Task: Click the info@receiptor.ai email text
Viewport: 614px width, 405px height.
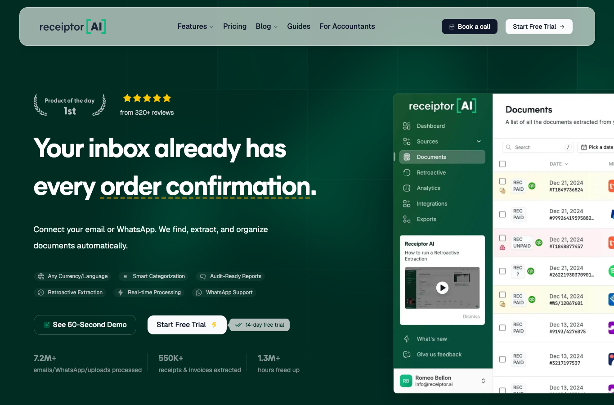Action: (x=434, y=384)
